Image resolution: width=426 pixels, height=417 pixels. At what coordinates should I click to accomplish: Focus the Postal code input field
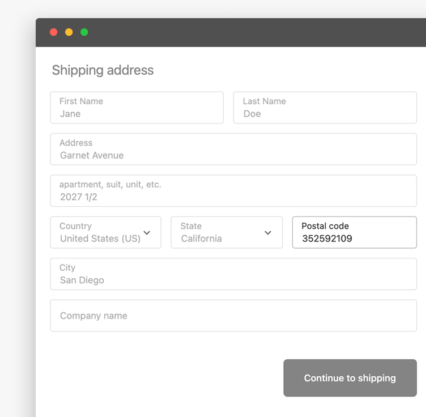355,232
